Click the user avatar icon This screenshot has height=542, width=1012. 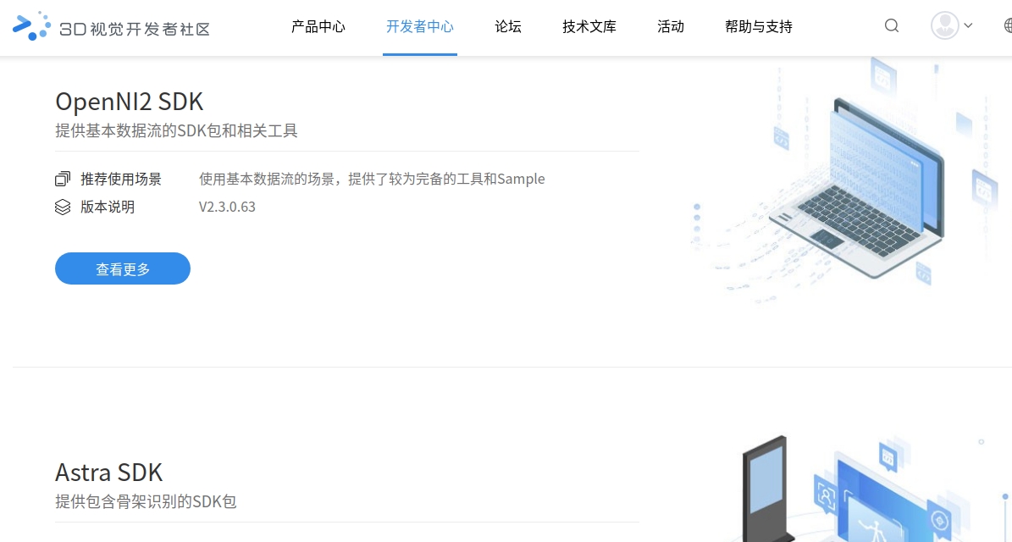943,25
